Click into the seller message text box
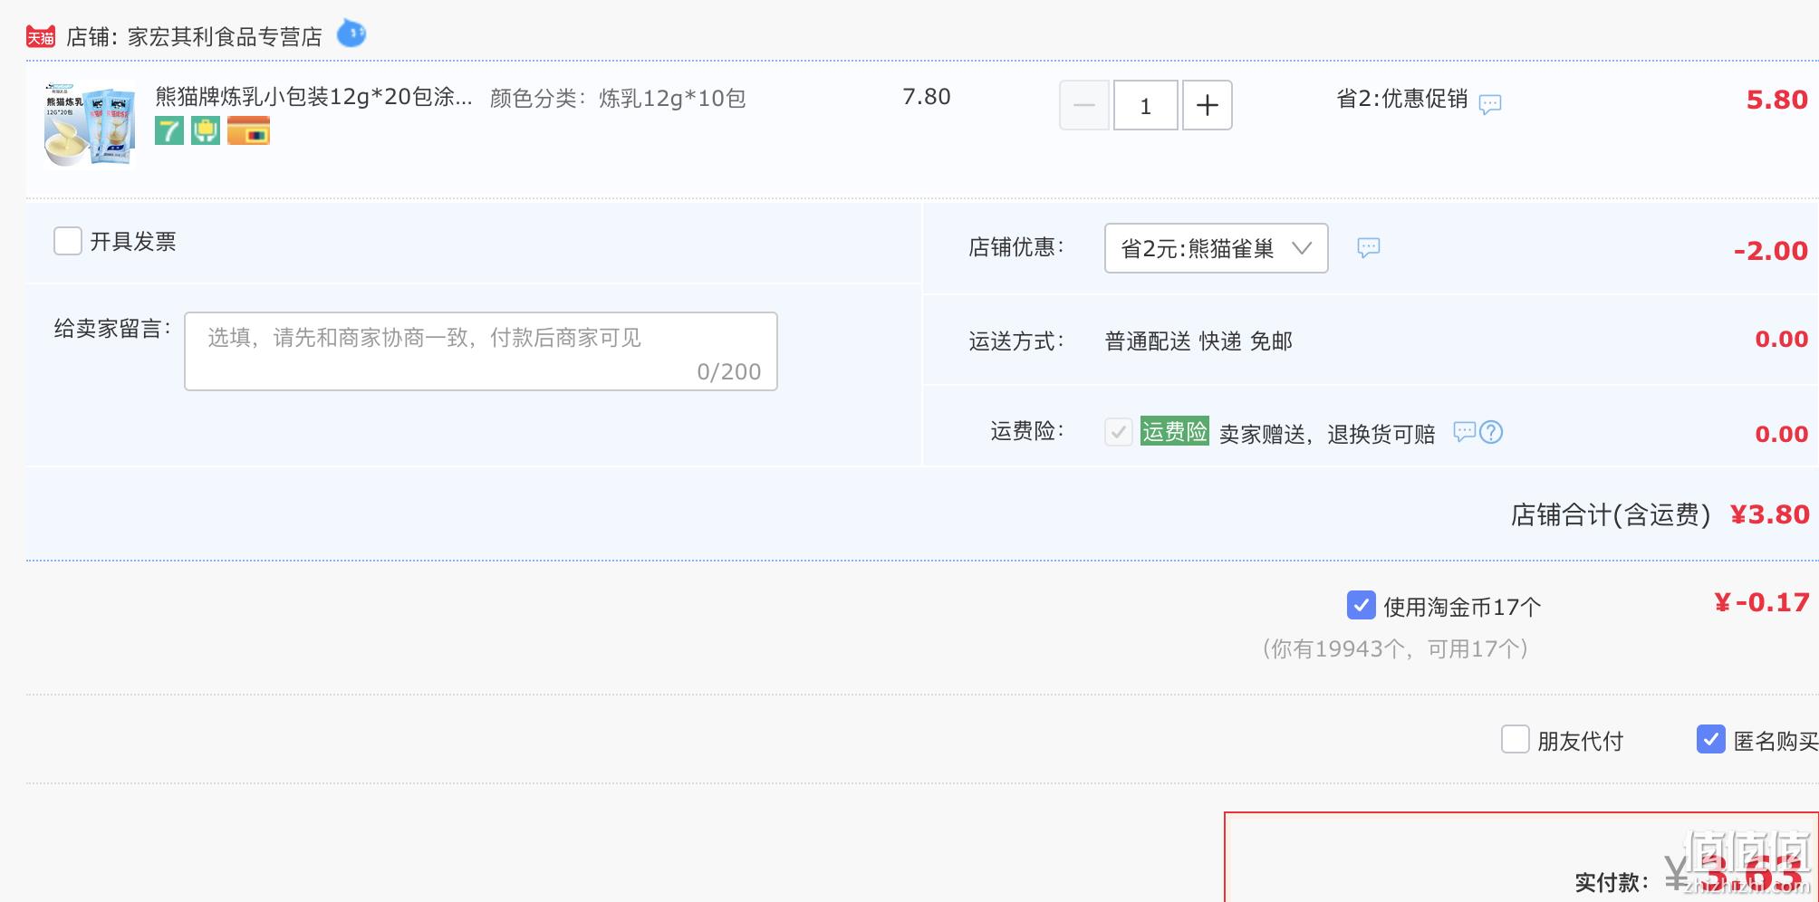1819x902 pixels. 481,351
